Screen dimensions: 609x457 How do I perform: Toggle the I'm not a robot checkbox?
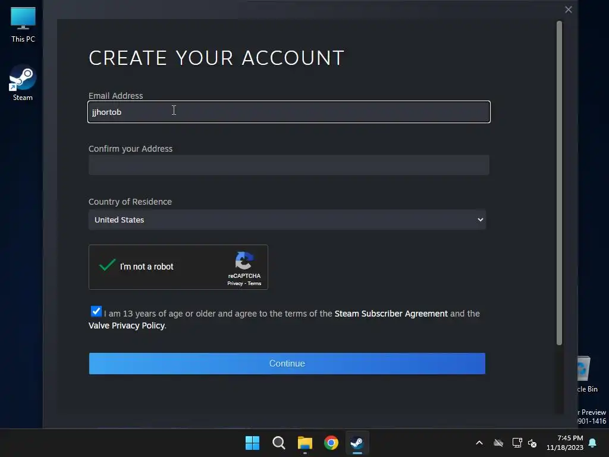point(107,266)
